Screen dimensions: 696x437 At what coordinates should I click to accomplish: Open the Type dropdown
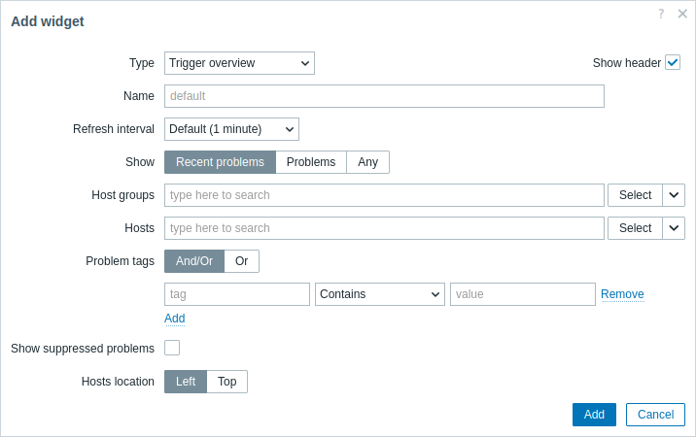(x=239, y=63)
